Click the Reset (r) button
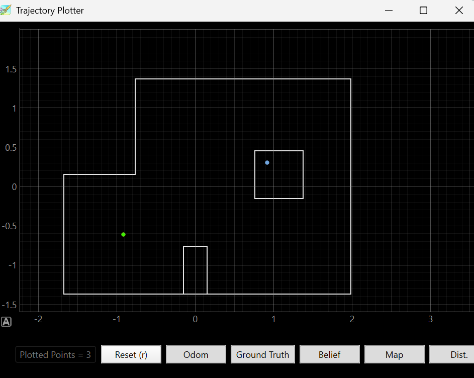Image resolution: width=474 pixels, height=378 pixels. [x=131, y=354]
